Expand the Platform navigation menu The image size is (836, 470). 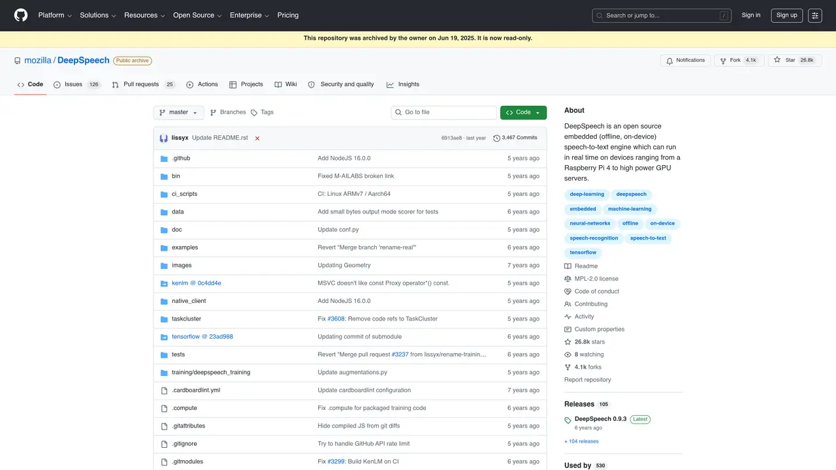[55, 15]
